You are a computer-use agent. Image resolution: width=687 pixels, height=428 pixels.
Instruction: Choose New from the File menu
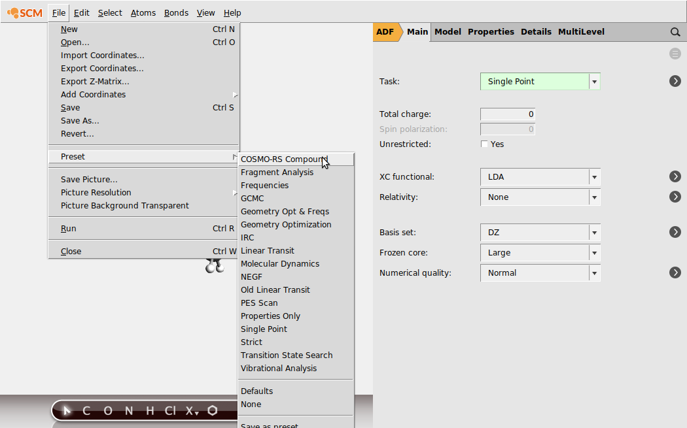144,29
